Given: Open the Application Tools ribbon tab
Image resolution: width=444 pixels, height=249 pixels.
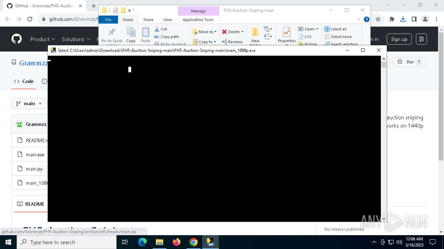Looking at the screenshot, I should pyautogui.click(x=198, y=20).
